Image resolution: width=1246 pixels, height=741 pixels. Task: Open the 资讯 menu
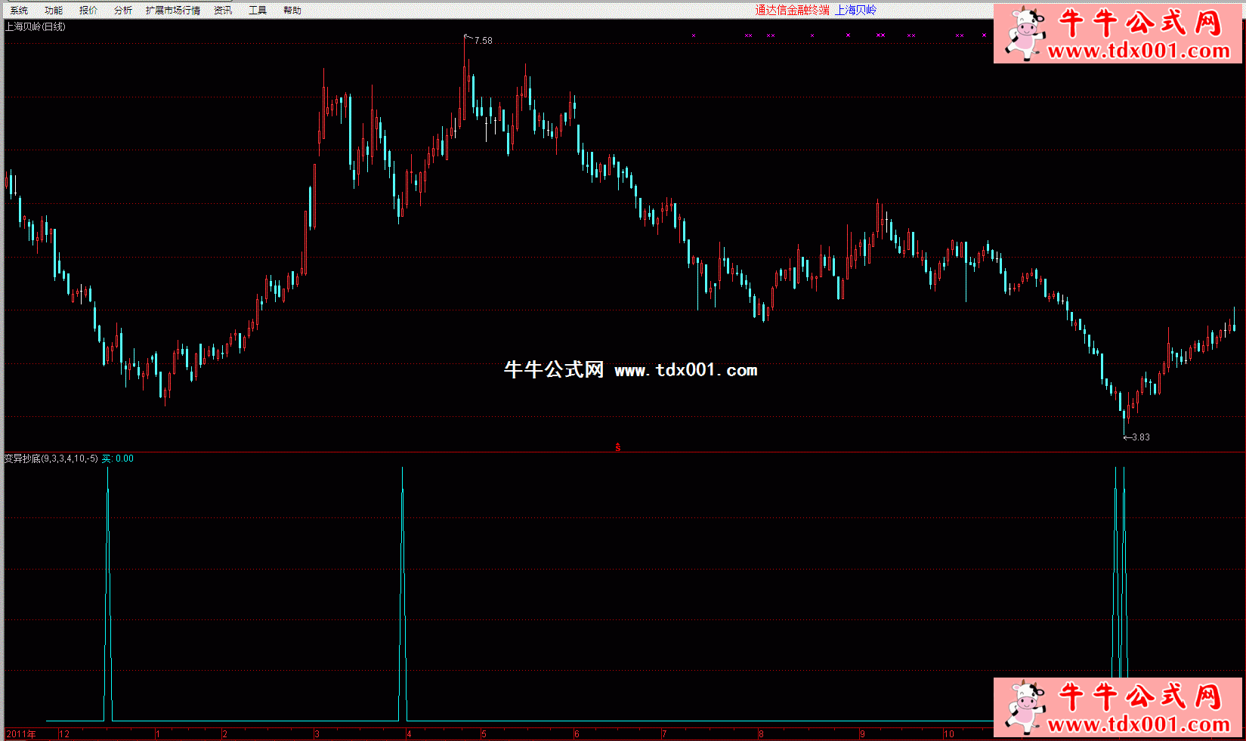223,10
